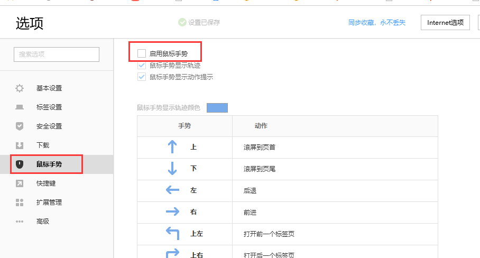Open the 快捷键 settings section
Image resolution: width=480 pixels, height=258 pixels.
pos(46,183)
